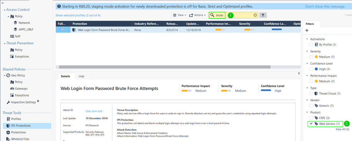
Task: Clear the search box with X icon
Action: [x=255, y=15]
